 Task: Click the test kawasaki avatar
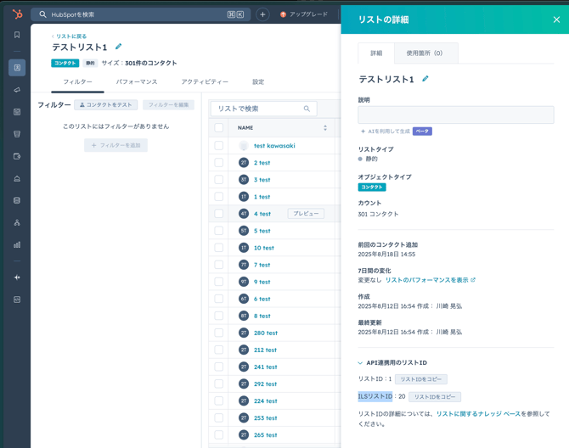point(244,146)
